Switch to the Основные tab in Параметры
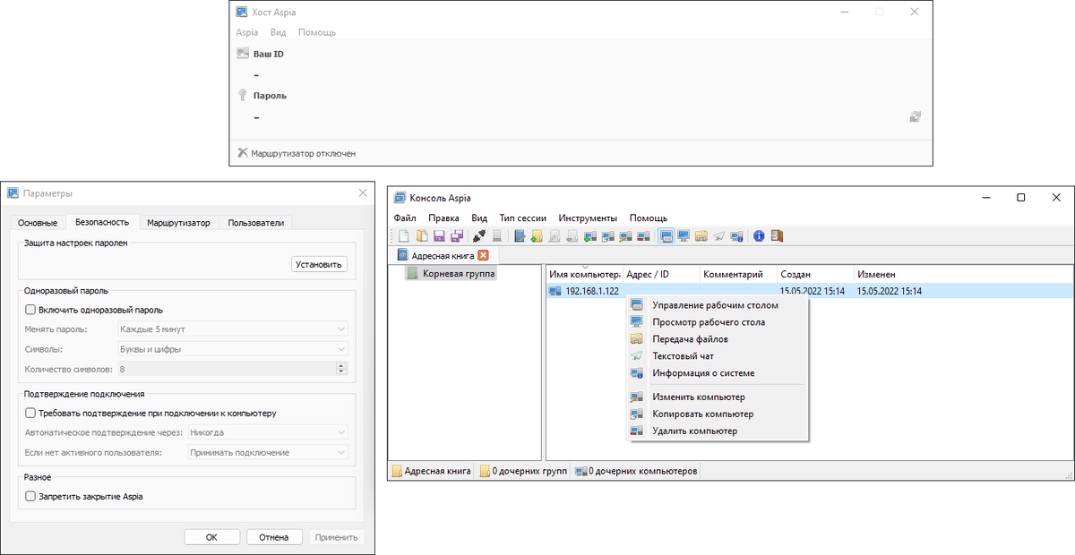This screenshot has width=1075, height=555. pyautogui.click(x=38, y=223)
